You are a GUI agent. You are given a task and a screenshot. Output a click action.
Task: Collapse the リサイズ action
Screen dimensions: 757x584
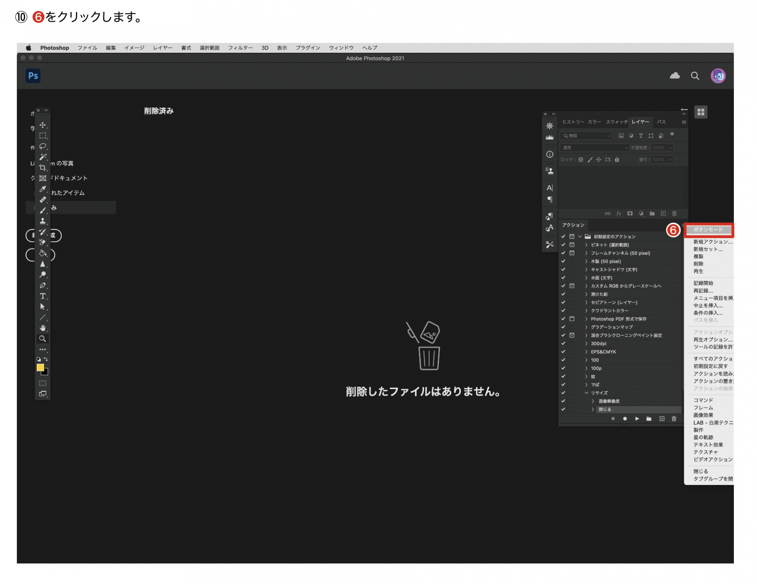click(x=586, y=393)
